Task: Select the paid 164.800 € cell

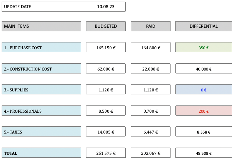Action: [x=151, y=48]
